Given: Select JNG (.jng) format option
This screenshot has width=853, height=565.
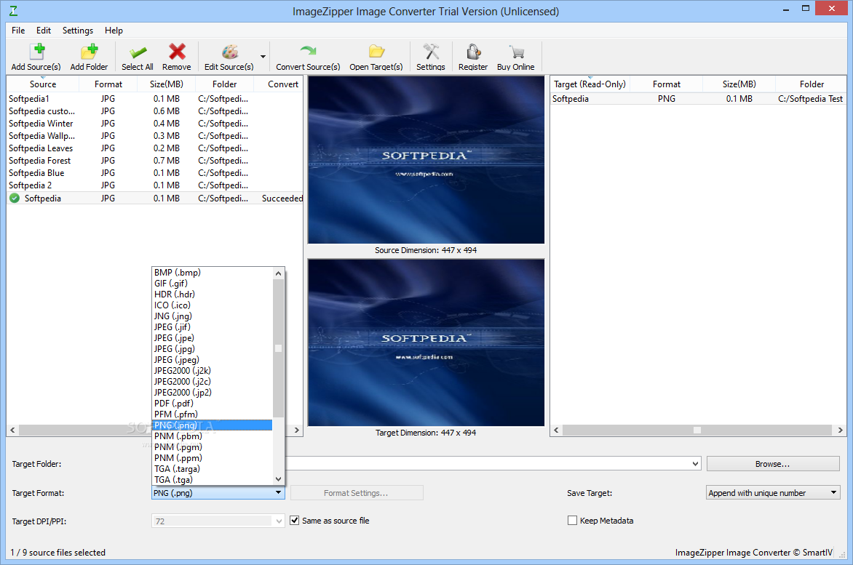Looking at the screenshot, I should pyautogui.click(x=213, y=316).
